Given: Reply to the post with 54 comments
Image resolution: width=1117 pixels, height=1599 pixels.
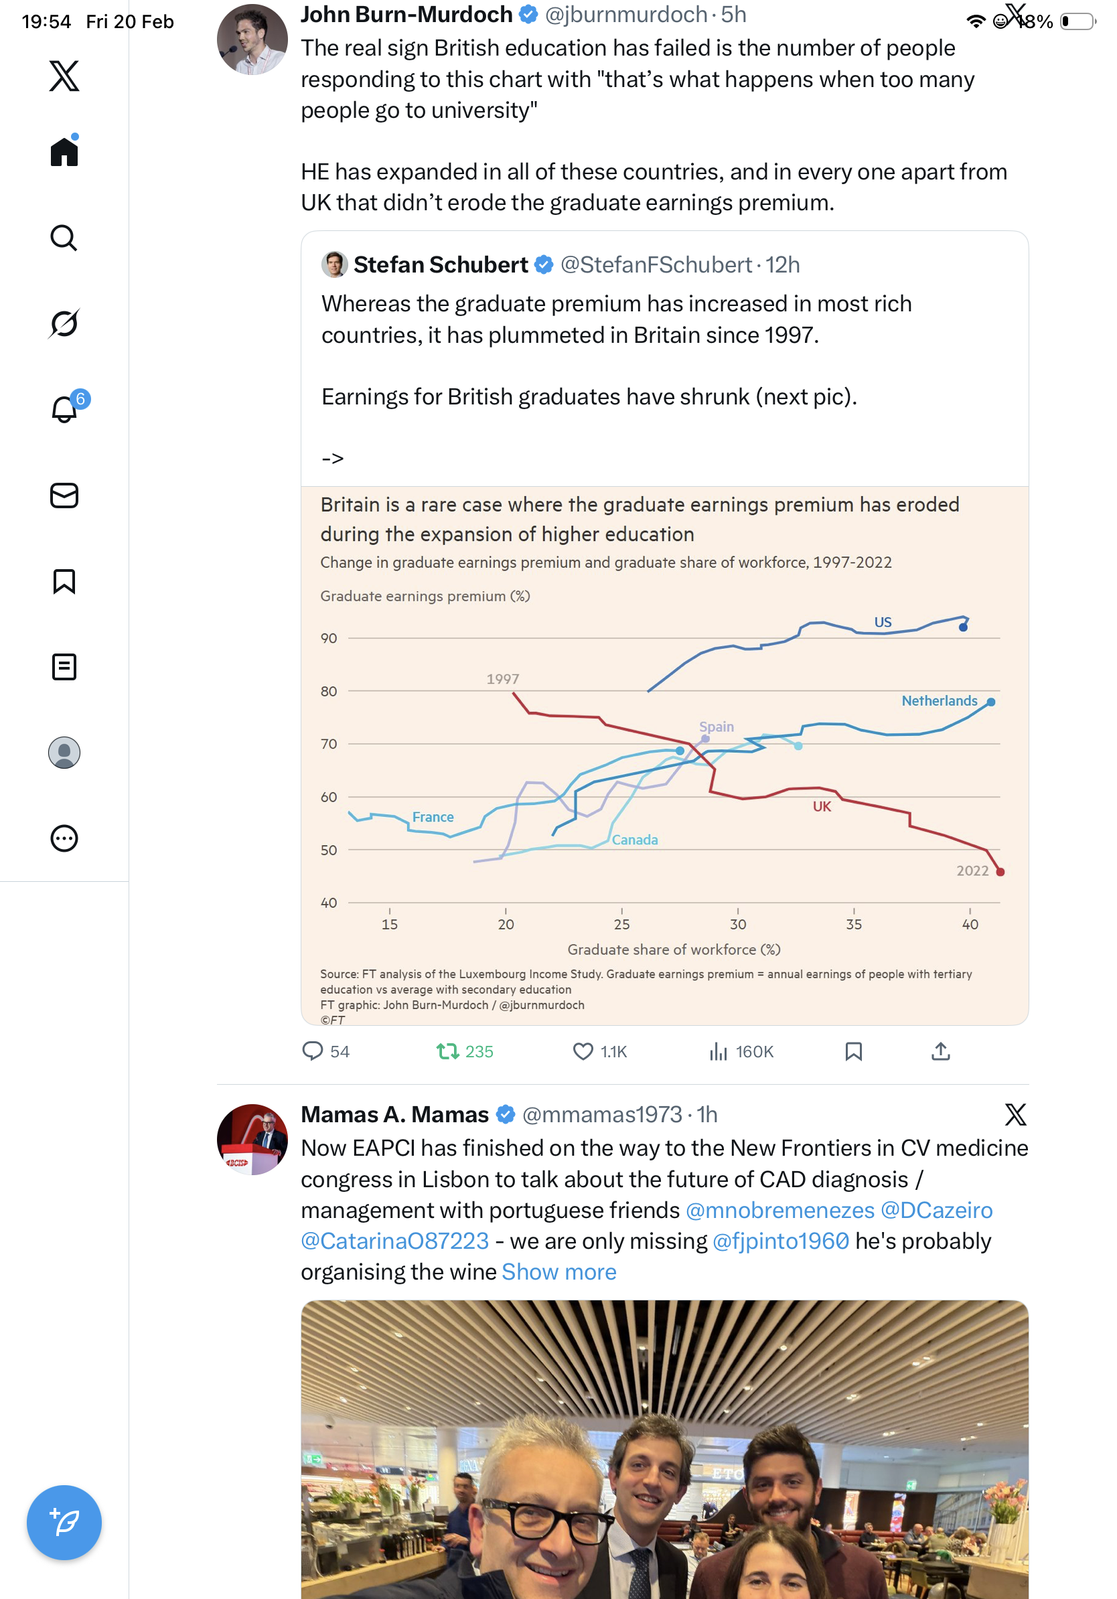Looking at the screenshot, I should (x=313, y=1051).
